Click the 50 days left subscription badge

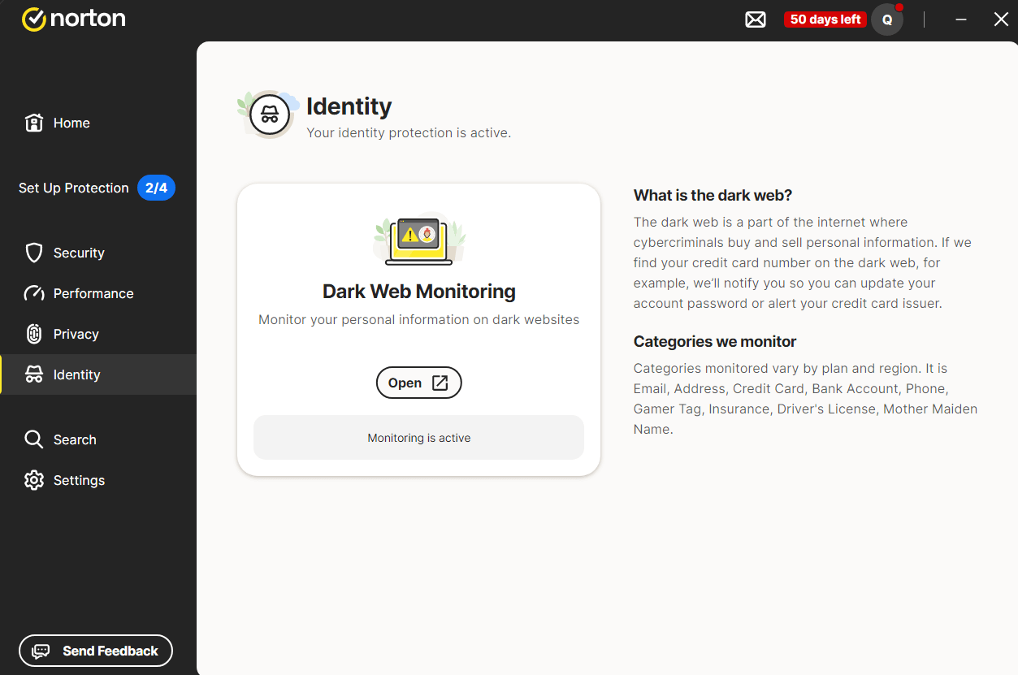click(825, 19)
